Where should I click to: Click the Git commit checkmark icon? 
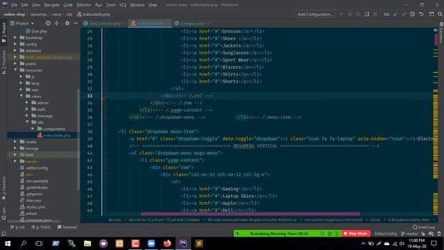[x=404, y=14]
